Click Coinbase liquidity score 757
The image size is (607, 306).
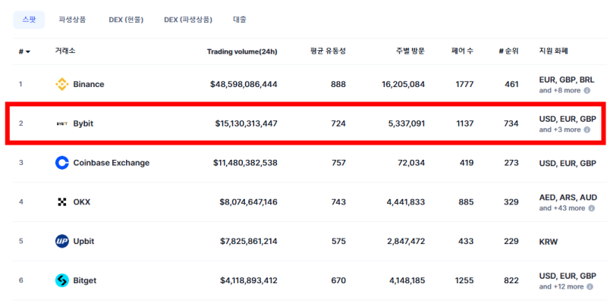[x=338, y=163]
